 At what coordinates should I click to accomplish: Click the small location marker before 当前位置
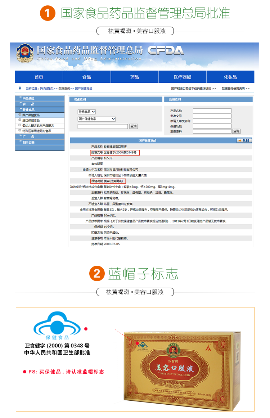click(x=20, y=88)
